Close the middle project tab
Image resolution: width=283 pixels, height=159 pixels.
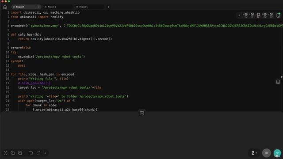click(x=46, y=7)
